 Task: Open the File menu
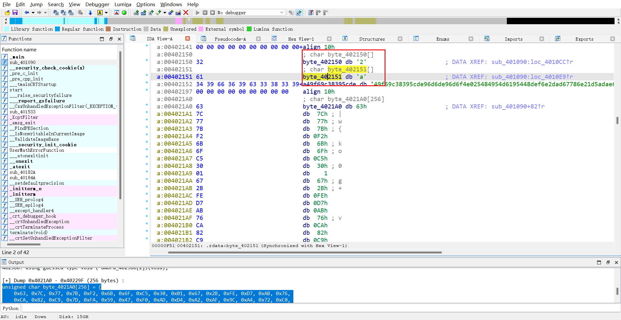[x=6, y=4]
